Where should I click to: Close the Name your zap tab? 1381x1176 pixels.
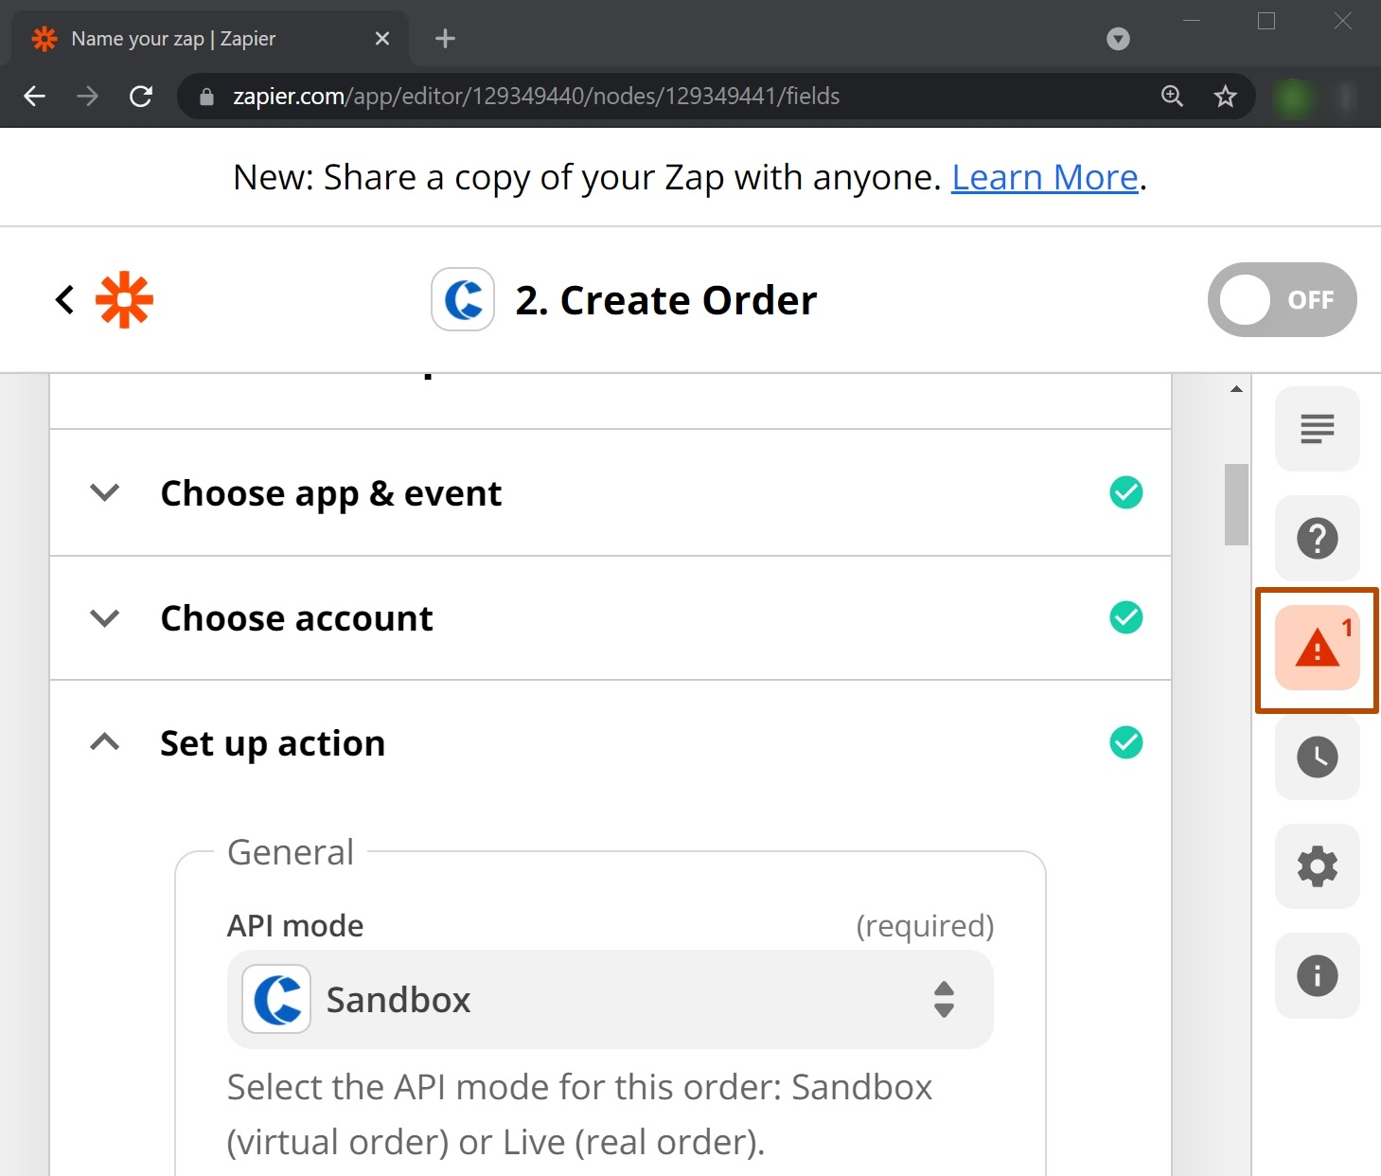point(382,39)
